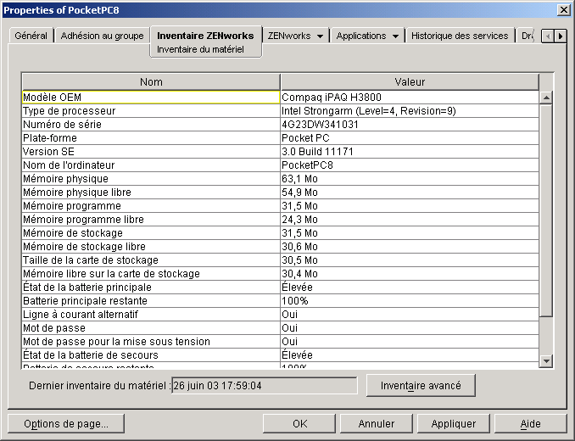Viewport: 575px width, 441px height.
Task: Select the Numéro de série cell
Action: (151, 125)
